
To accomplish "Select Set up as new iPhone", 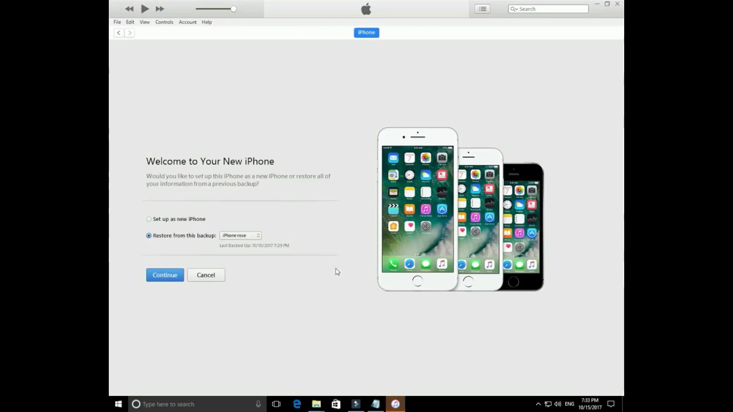I will point(149,219).
